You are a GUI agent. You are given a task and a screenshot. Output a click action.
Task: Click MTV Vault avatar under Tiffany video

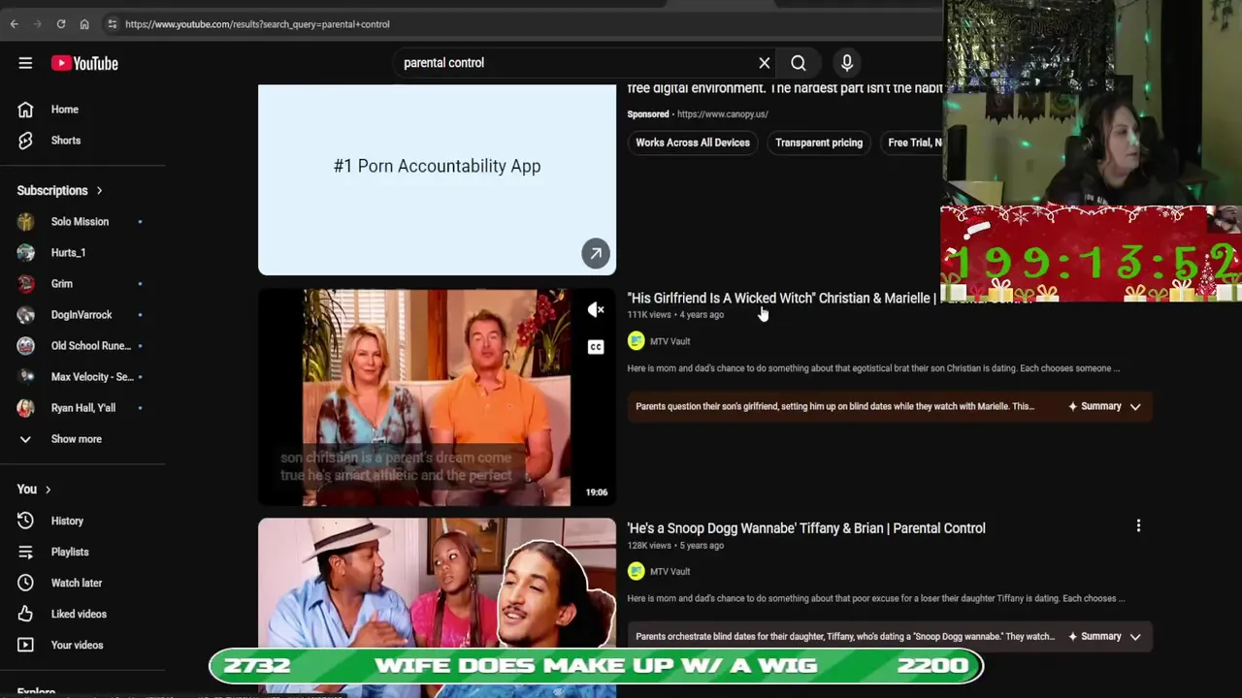637,571
